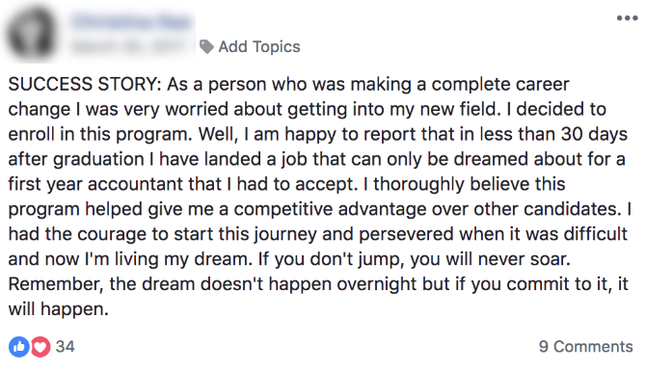This screenshot has height=372, width=646.
Task: Click the 'SUCCESS STORY:' text in the post
Action: (85, 85)
